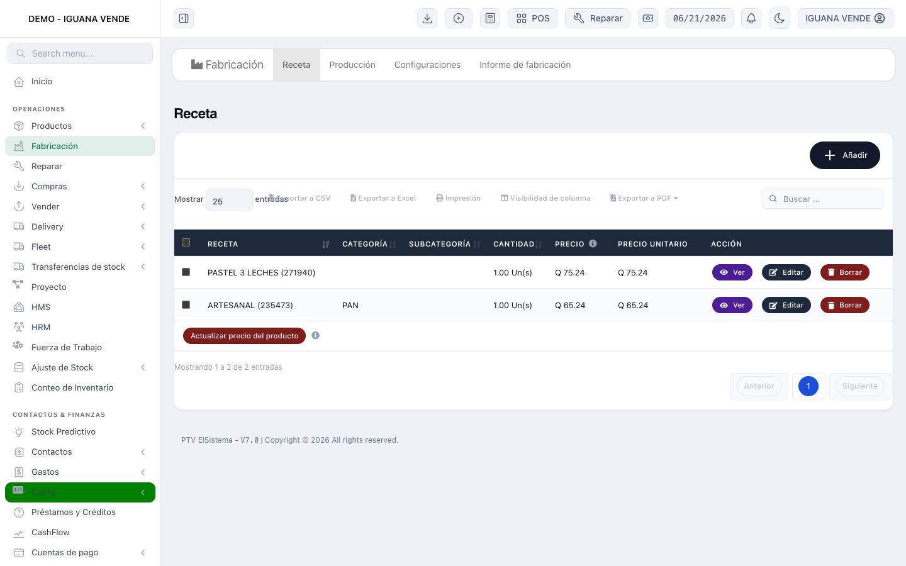The height and width of the screenshot is (566, 906).
Task: Open the calculator icon in header
Action: pyautogui.click(x=490, y=18)
